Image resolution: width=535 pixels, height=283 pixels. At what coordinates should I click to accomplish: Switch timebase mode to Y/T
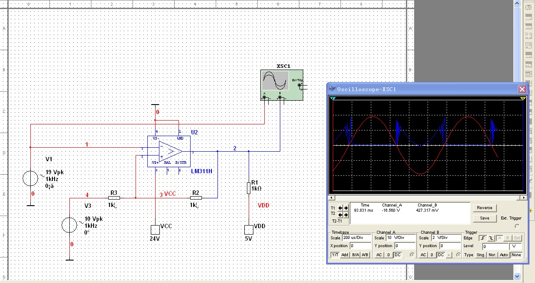tap(335, 255)
